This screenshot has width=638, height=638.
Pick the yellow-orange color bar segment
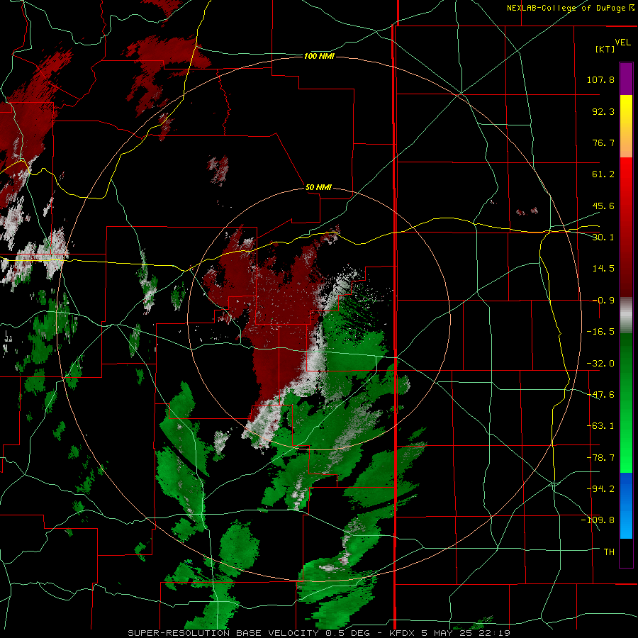626,126
